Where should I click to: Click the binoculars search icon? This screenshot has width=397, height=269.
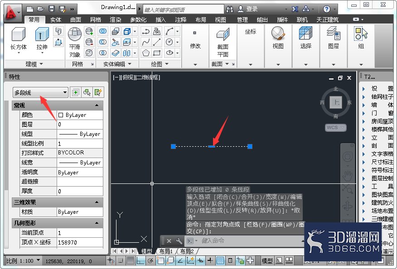pos(230,9)
